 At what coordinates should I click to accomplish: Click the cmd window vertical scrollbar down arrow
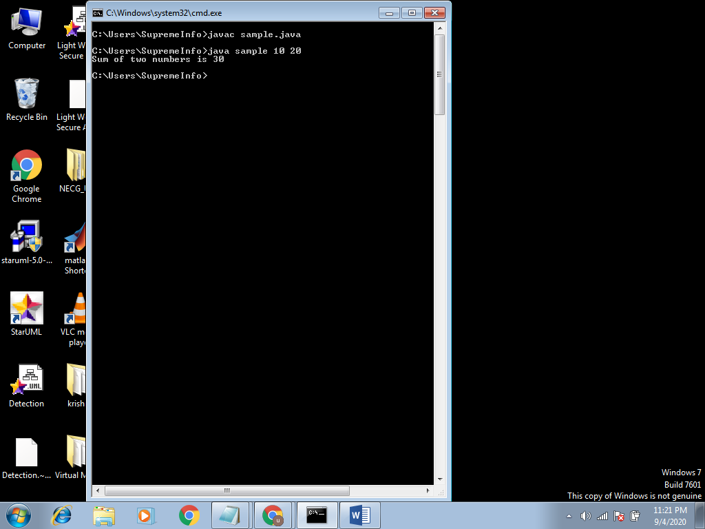point(438,477)
